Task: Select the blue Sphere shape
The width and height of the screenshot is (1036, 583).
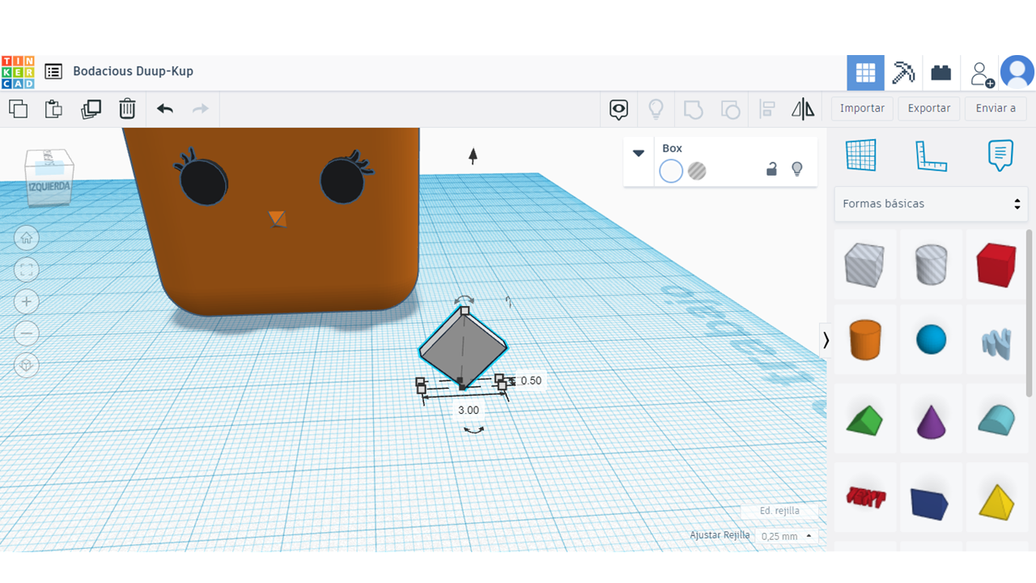Action: (x=931, y=339)
